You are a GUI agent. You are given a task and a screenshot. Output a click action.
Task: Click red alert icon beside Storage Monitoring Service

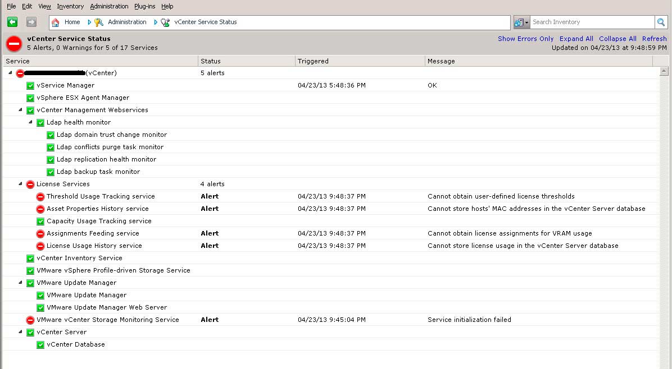[30, 320]
